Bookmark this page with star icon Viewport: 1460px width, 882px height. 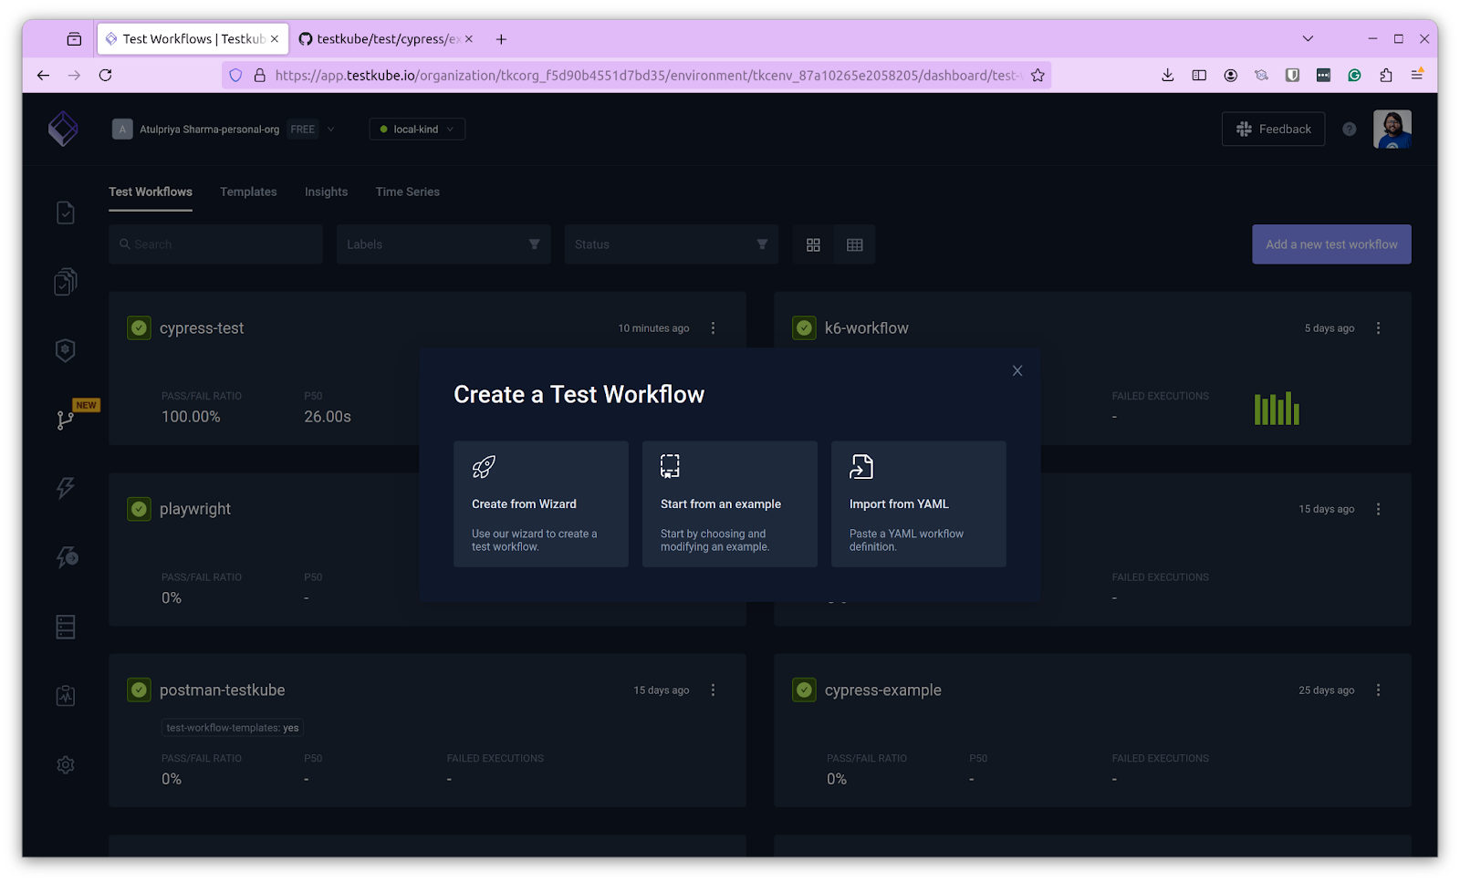1038,75
